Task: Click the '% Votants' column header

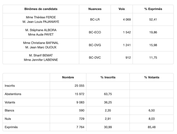Action: pyautogui.click(x=152, y=78)
